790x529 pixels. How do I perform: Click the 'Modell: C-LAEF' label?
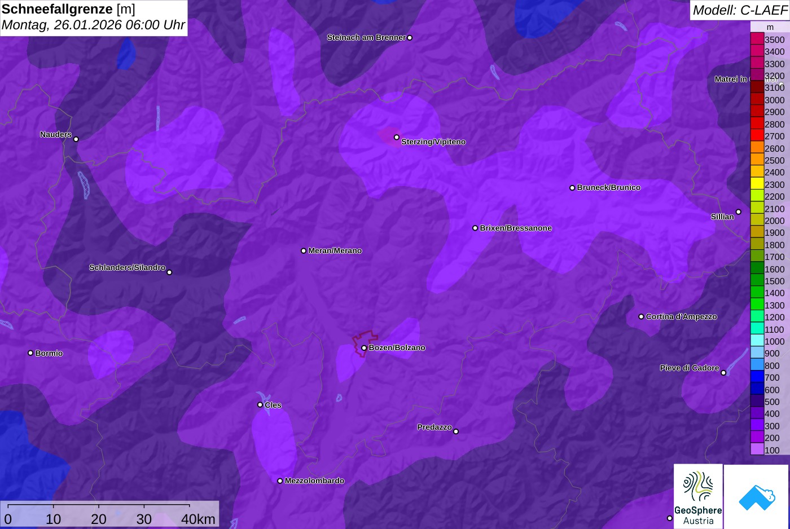(739, 10)
